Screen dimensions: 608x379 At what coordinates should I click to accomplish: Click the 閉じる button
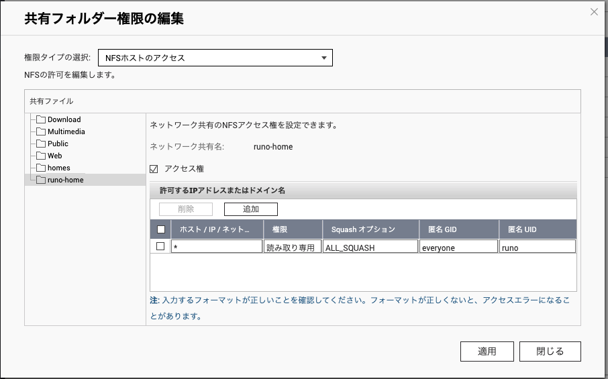coord(550,351)
